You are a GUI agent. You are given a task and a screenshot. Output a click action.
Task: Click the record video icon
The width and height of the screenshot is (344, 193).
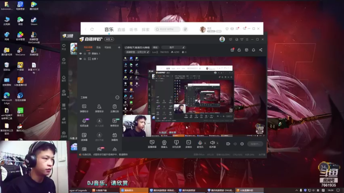[228, 144]
